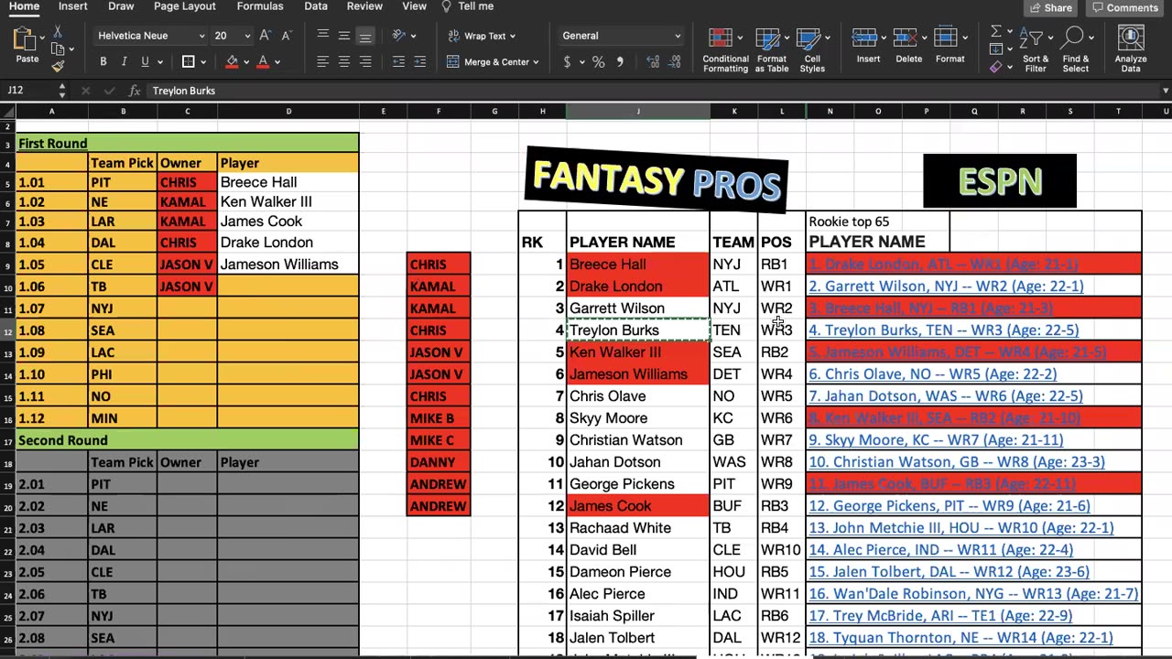This screenshot has height=659, width=1172.
Task: Open Cell Styles gallery
Action: [x=812, y=50]
